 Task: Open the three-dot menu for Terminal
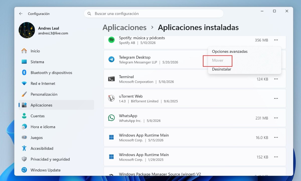(276, 79)
